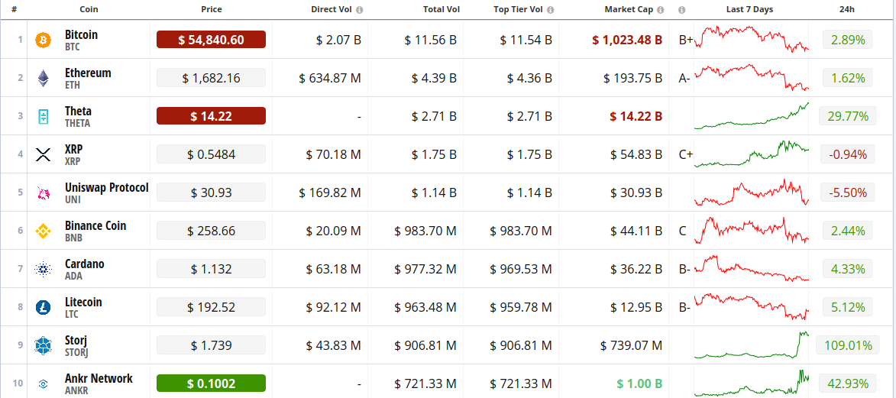896x398 pixels.
Task: Sort by the Last 7 Days header
Action: (749, 9)
